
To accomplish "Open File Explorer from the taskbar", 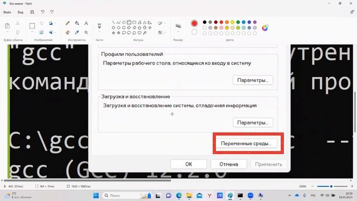I will tap(189, 195).
